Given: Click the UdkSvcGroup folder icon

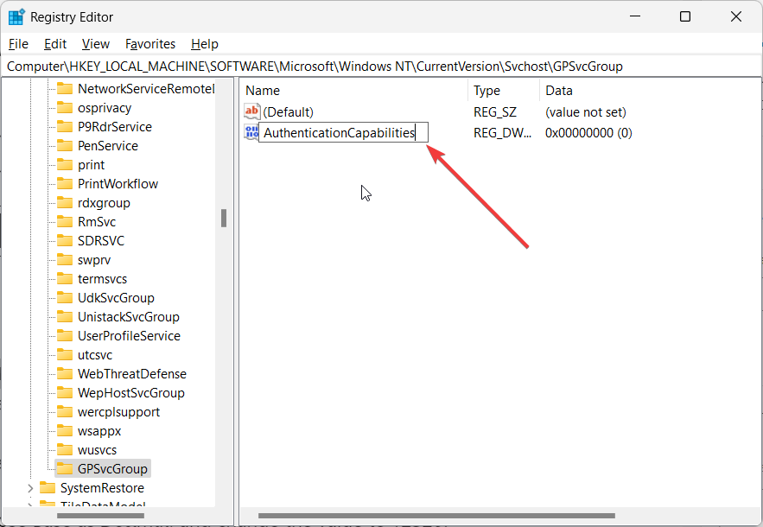Looking at the screenshot, I should [64, 297].
